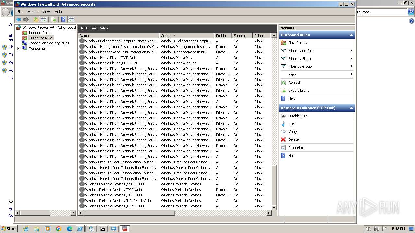Open the File menu

[x=20, y=12]
